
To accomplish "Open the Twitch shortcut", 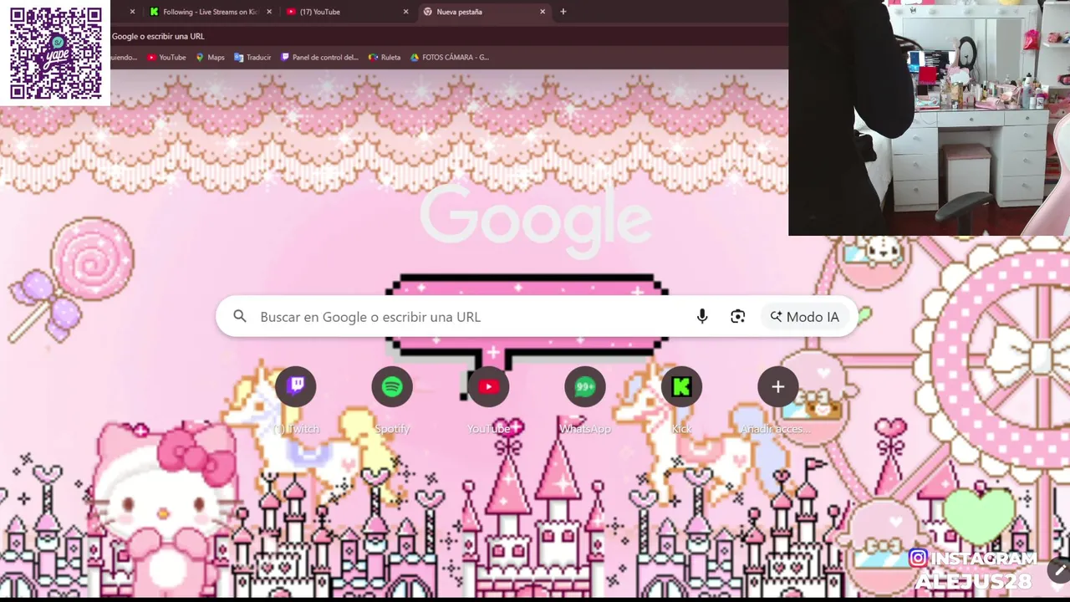I will pos(296,387).
